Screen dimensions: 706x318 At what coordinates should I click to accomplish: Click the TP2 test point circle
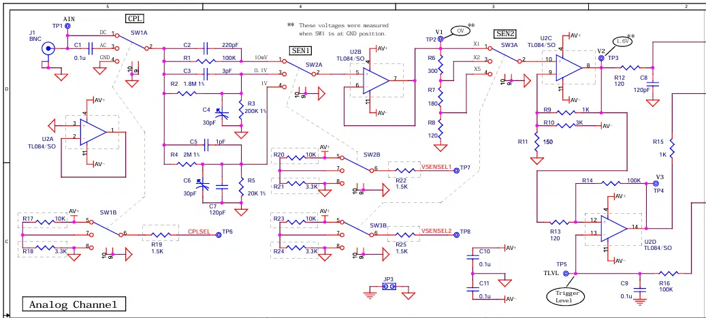click(440, 39)
